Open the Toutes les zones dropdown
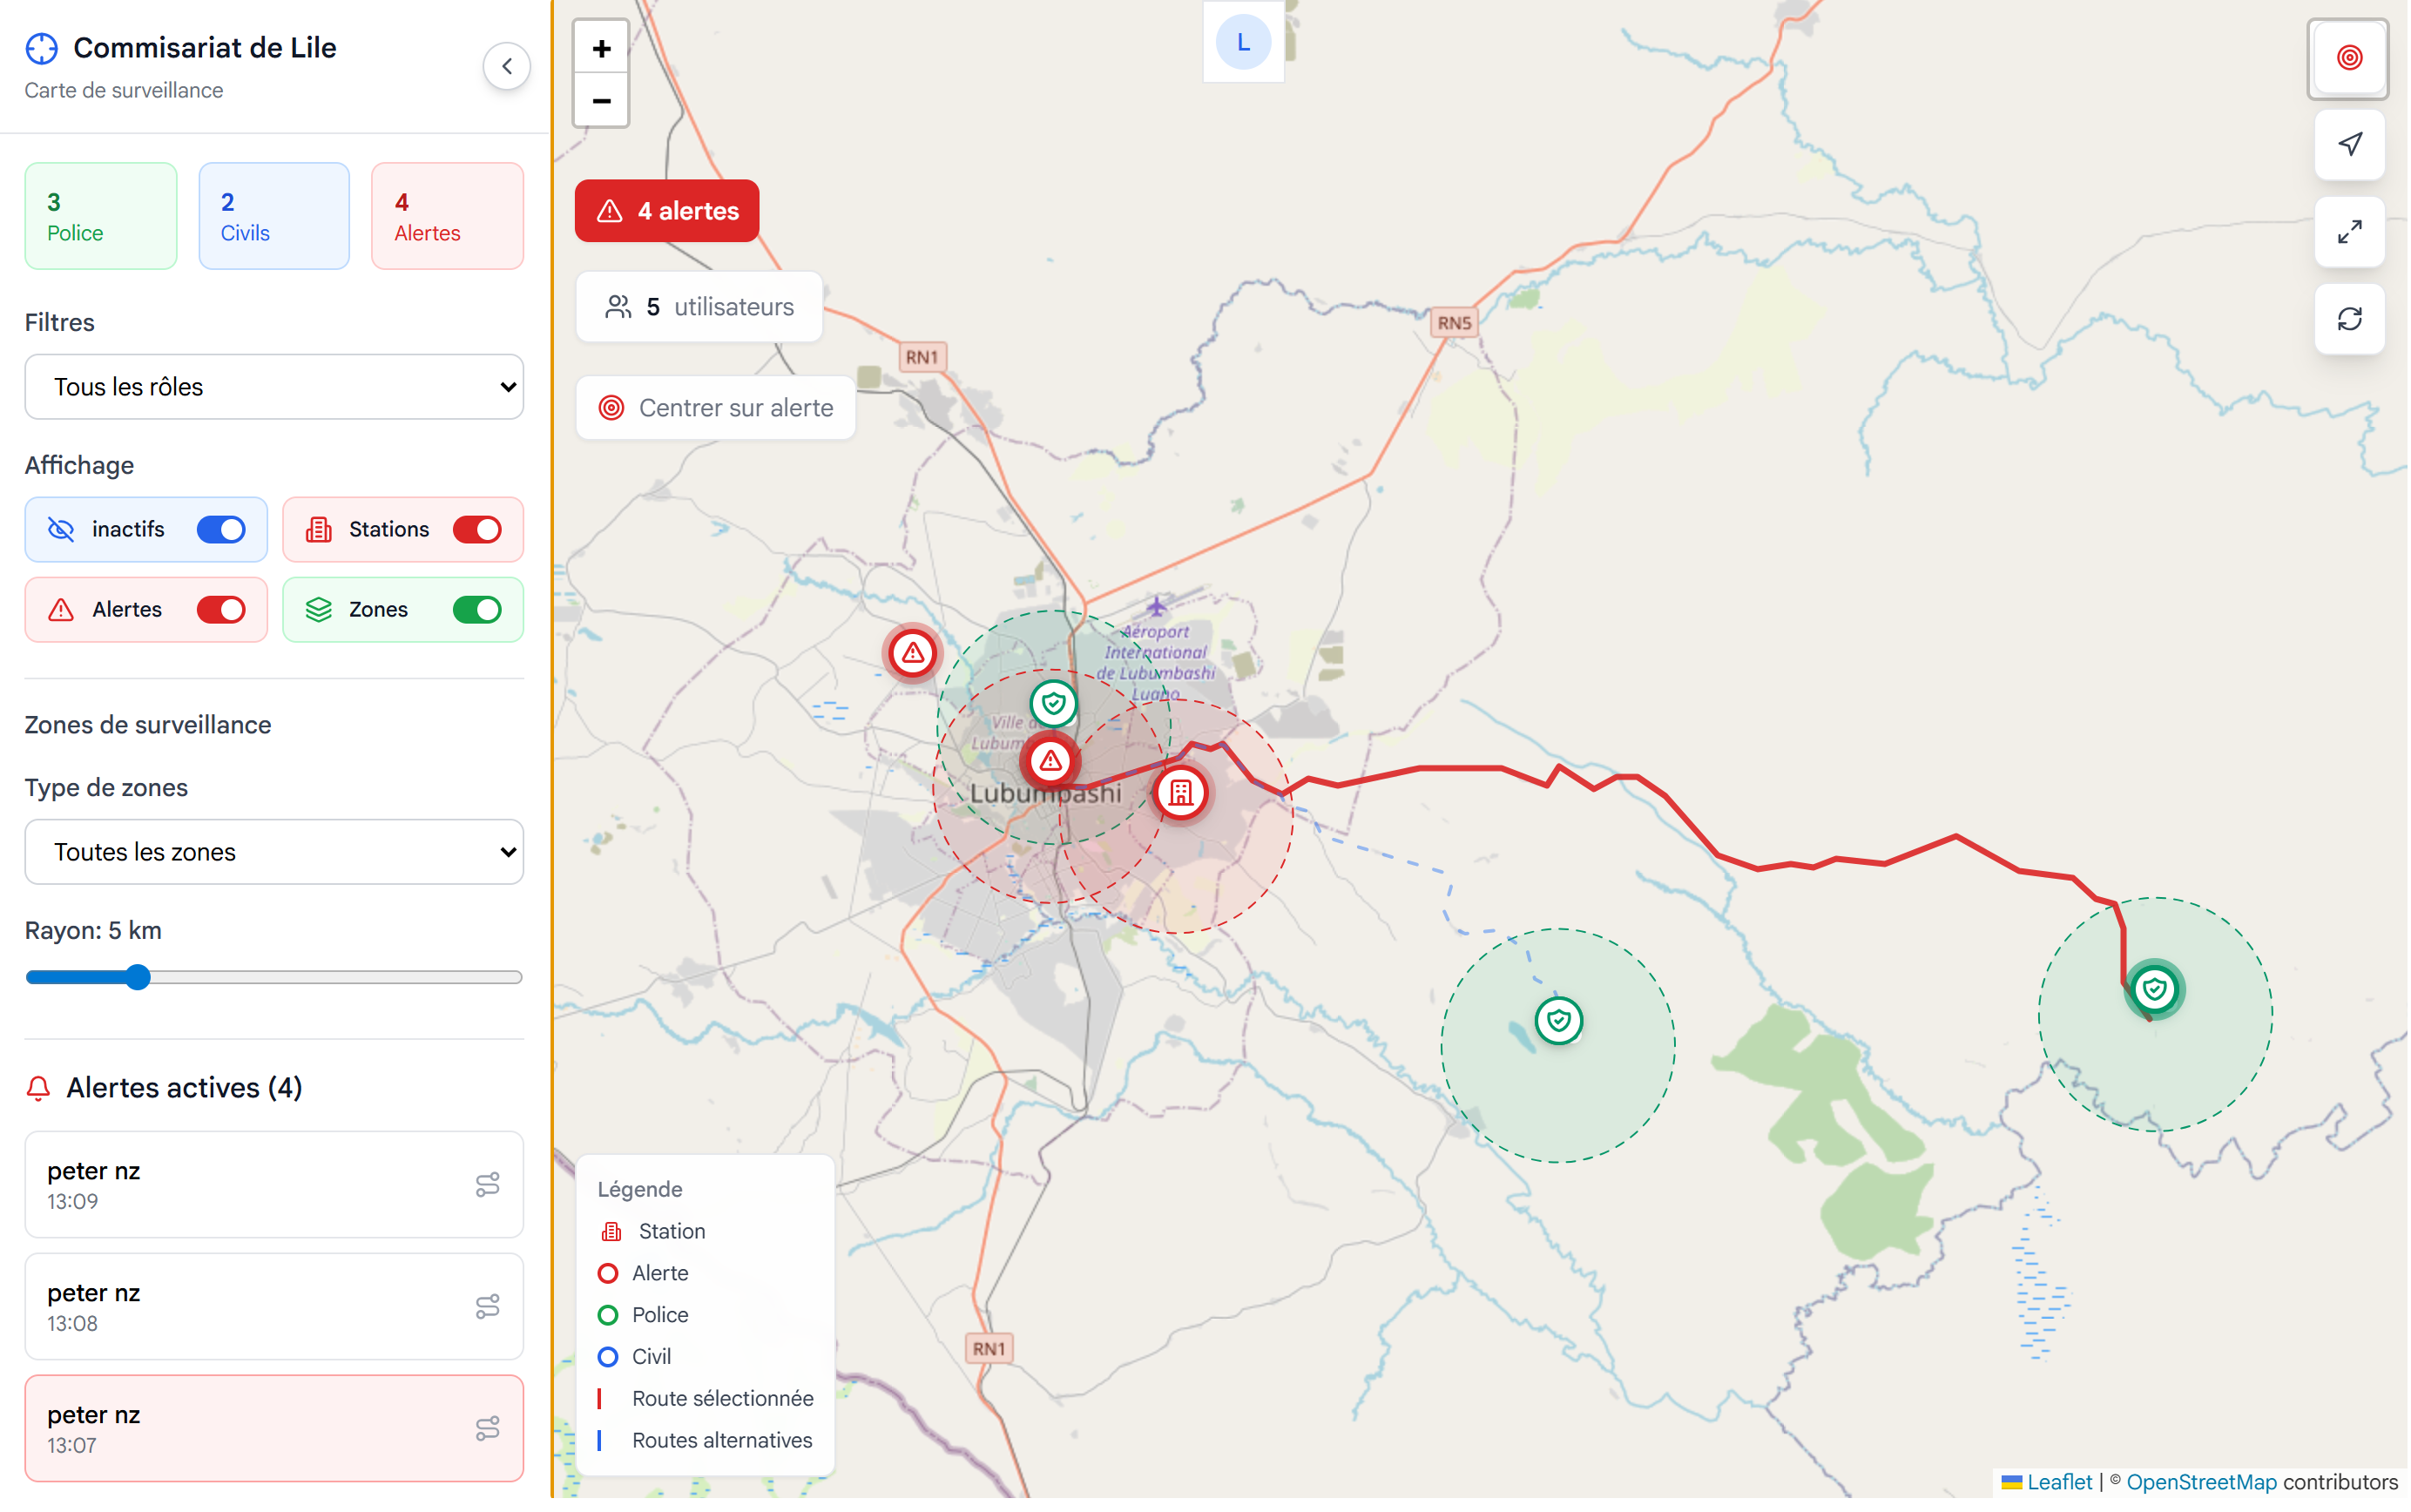Image resolution: width=2411 pixels, height=1512 pixels. [x=273, y=851]
